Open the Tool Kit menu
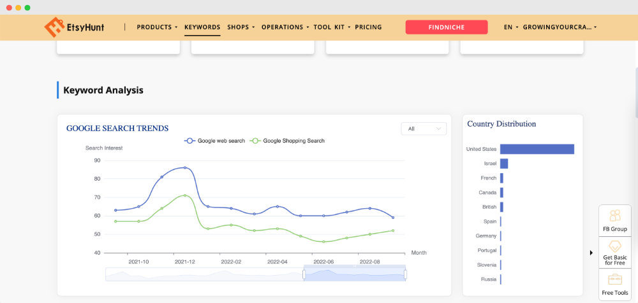The image size is (638, 303). pyautogui.click(x=331, y=27)
